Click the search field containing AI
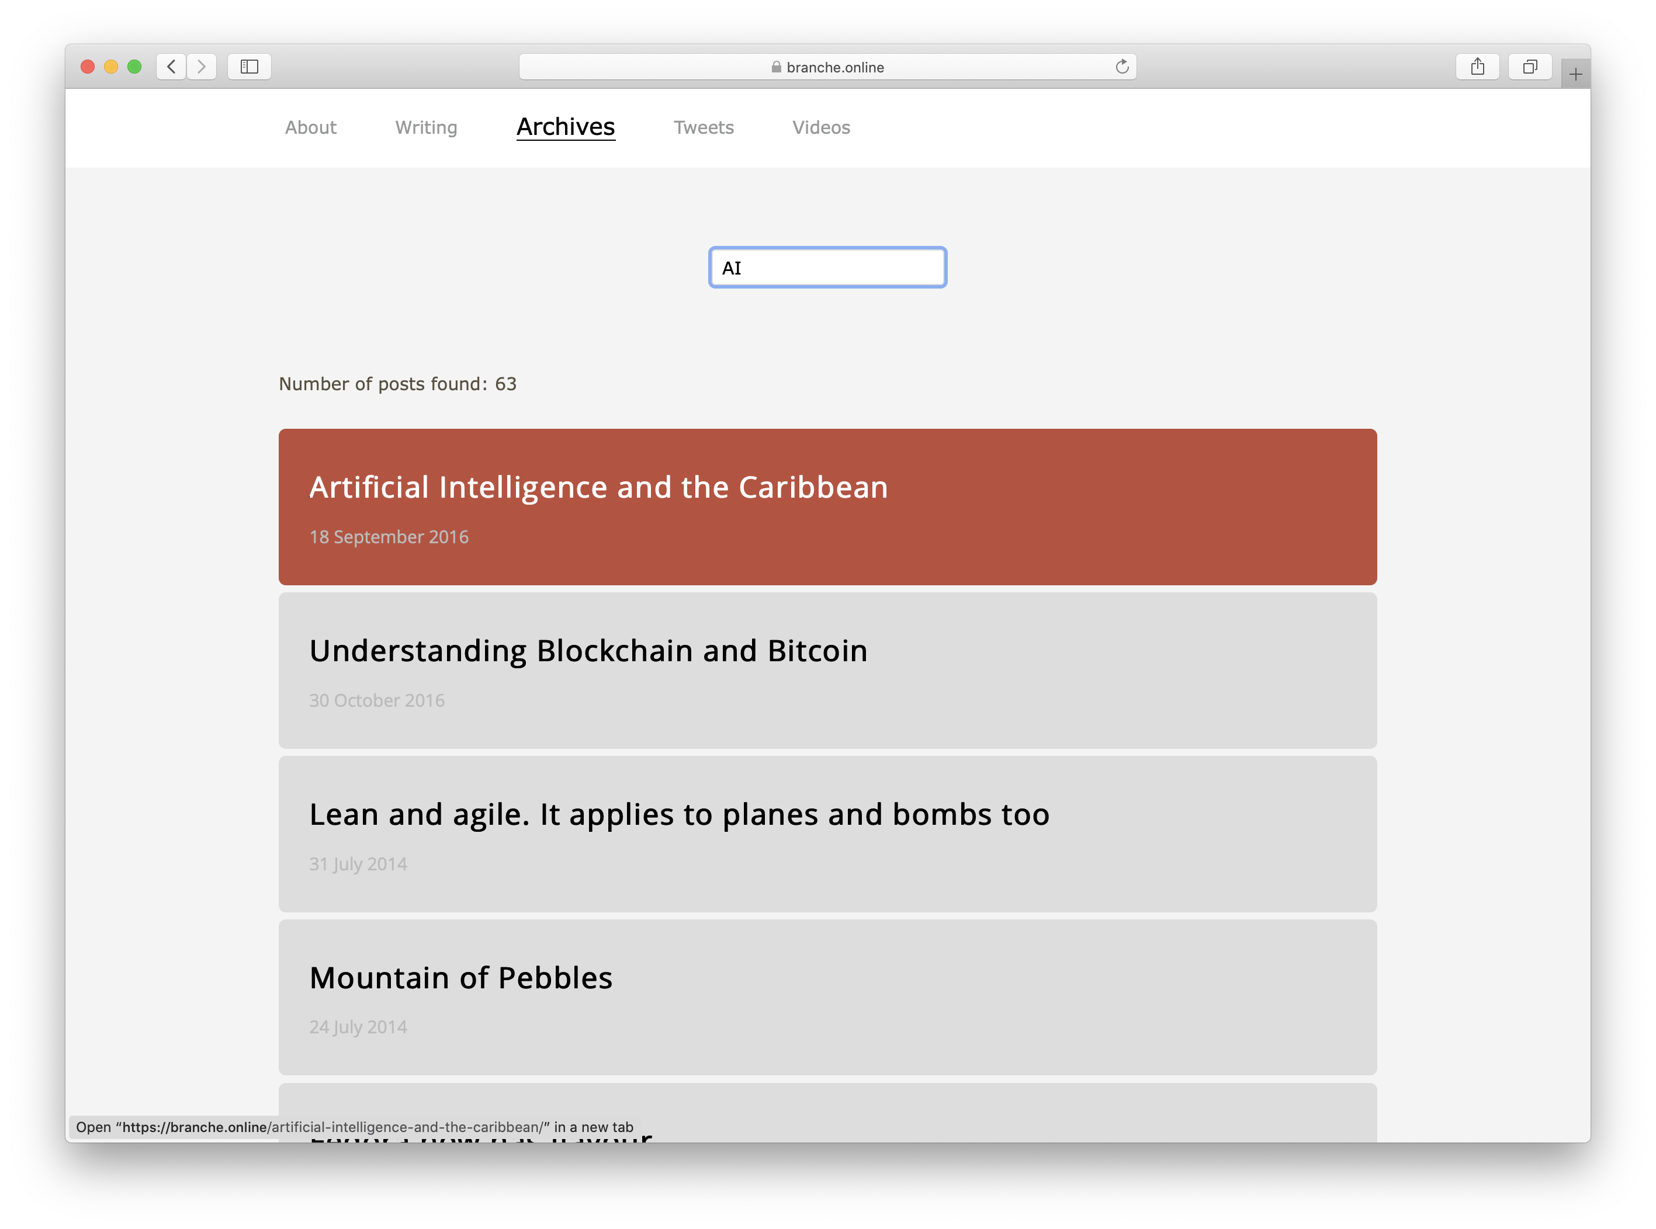 click(827, 268)
